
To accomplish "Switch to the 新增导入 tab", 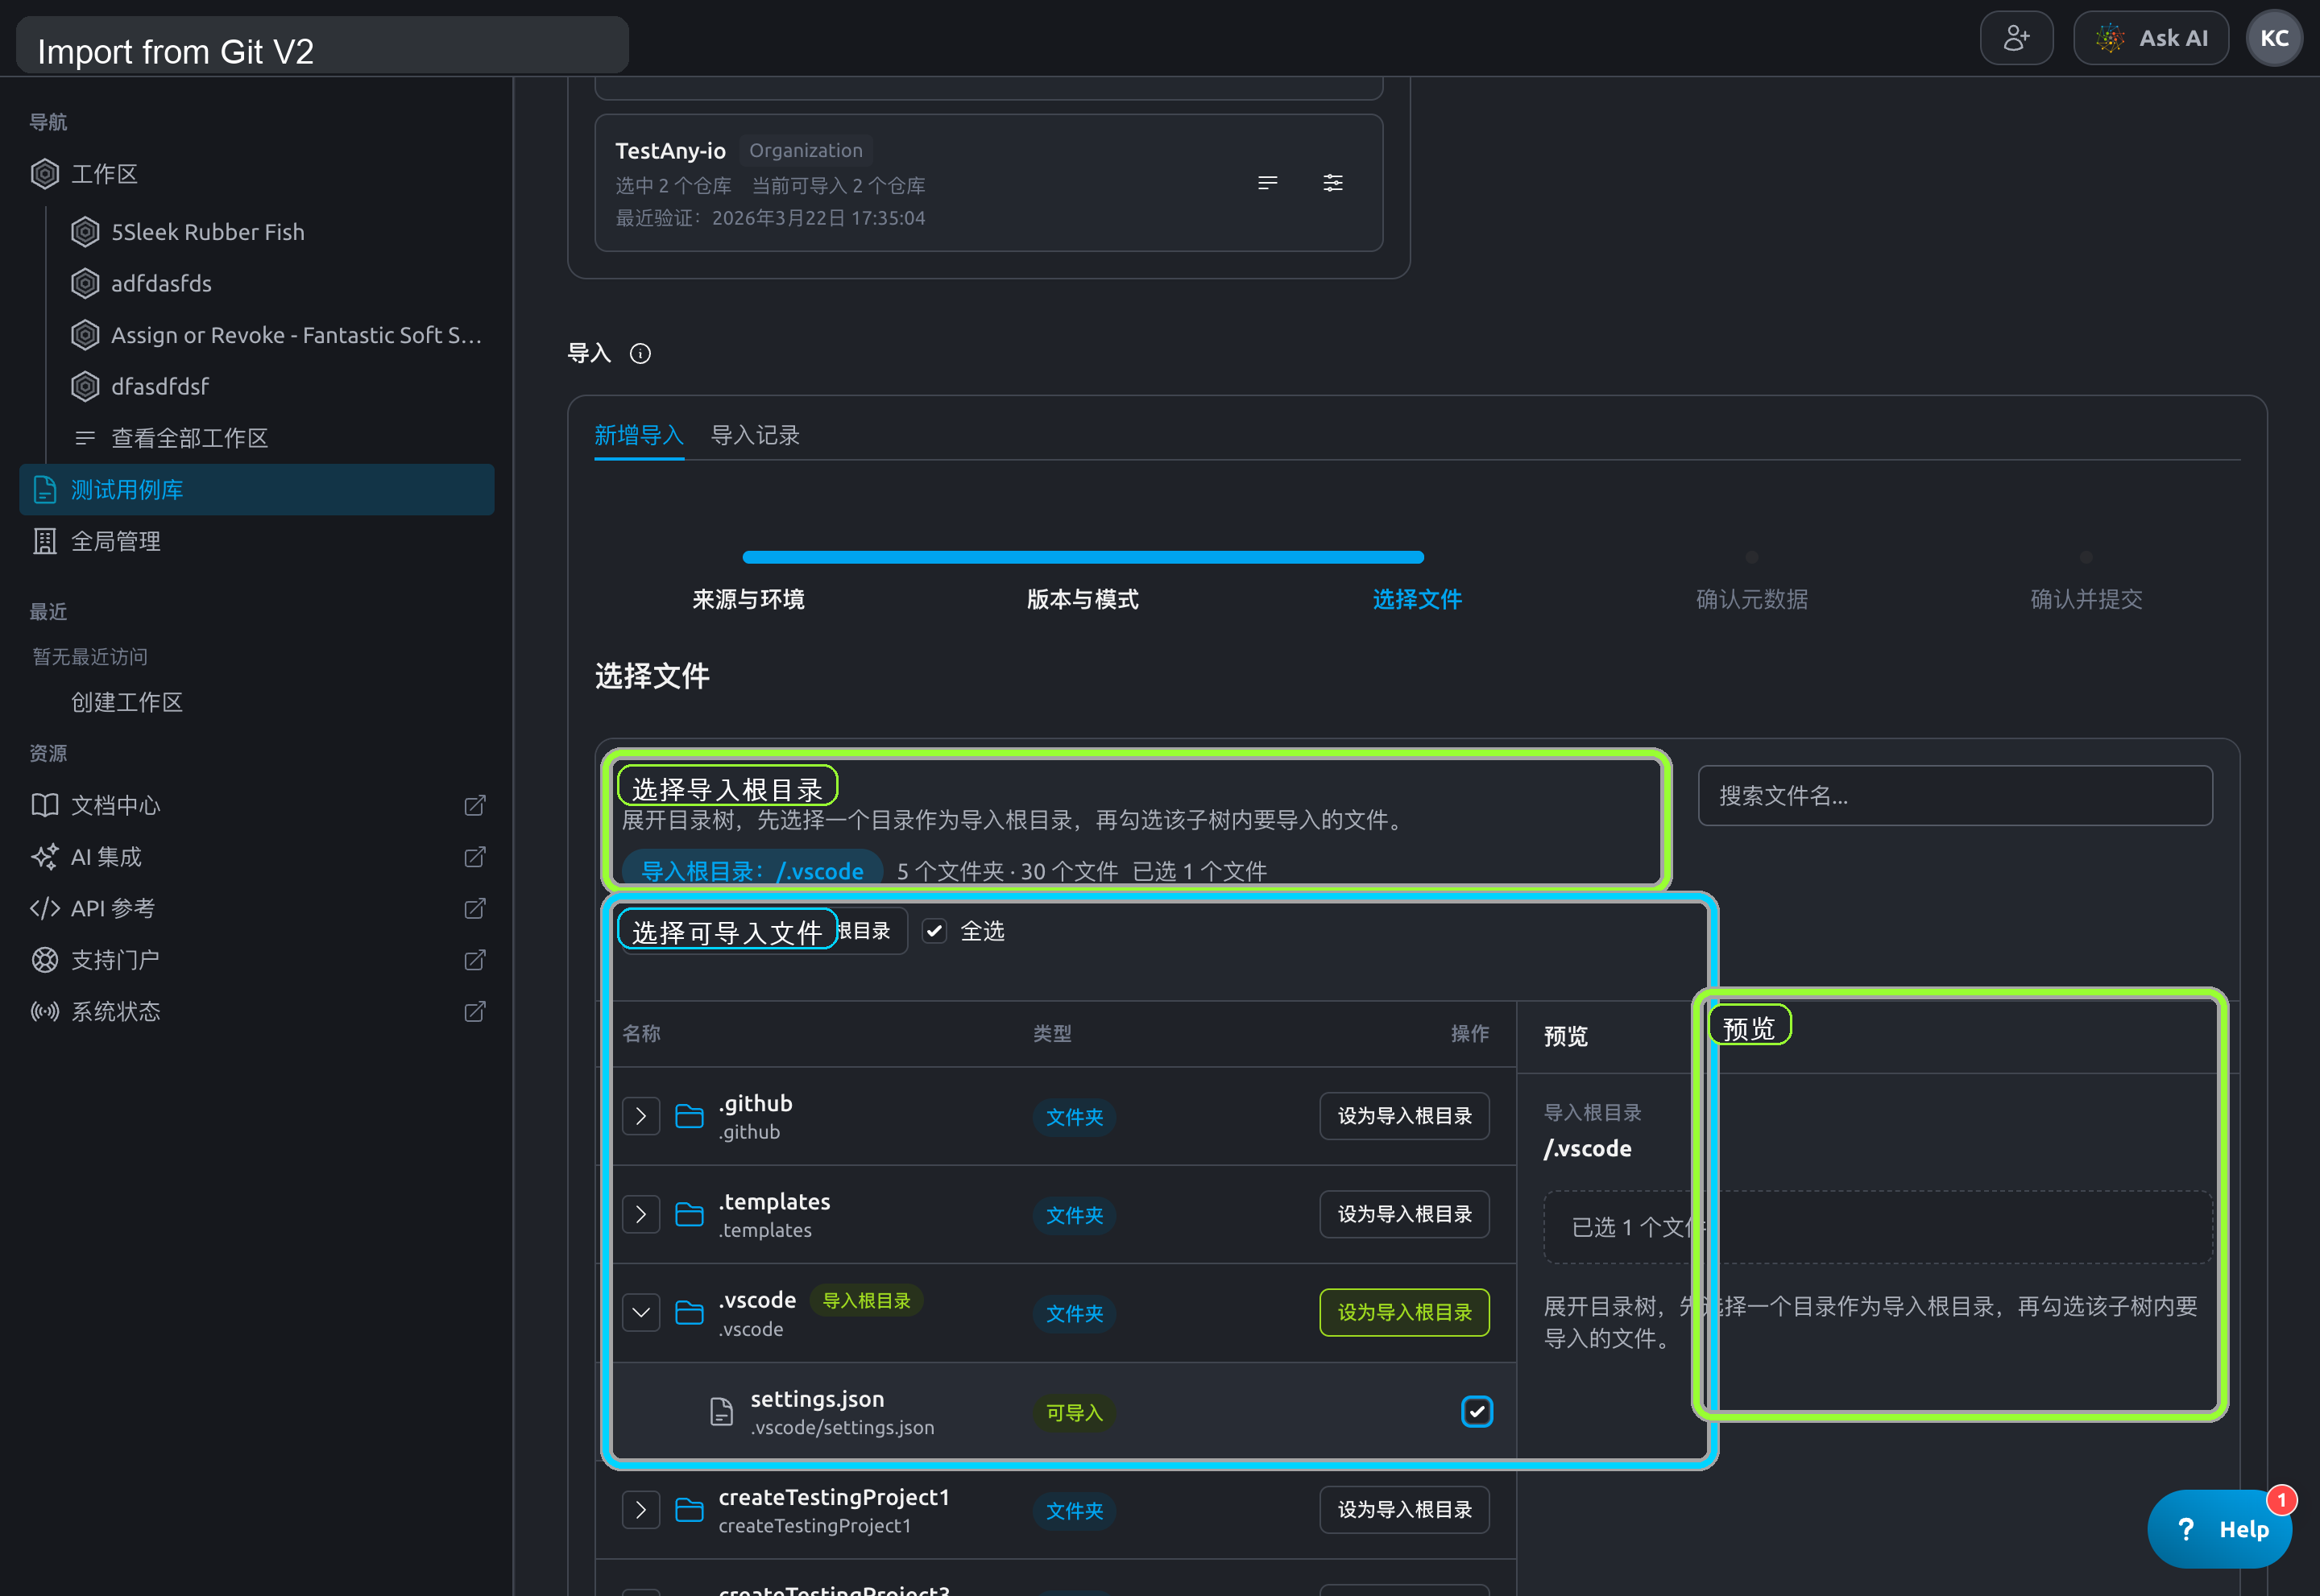I will click(638, 435).
